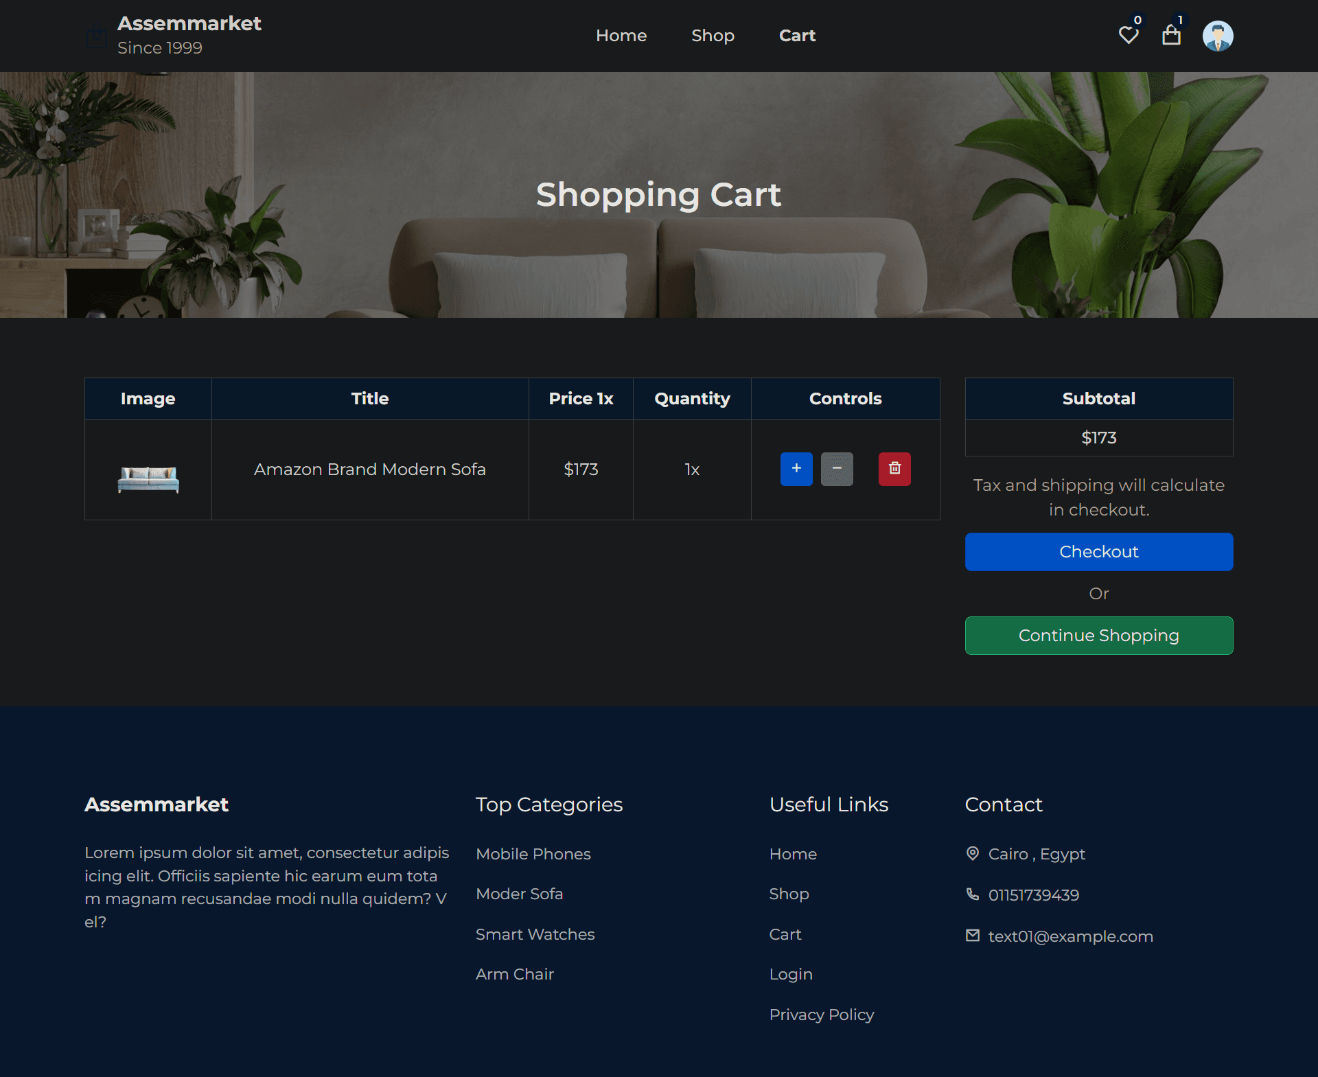
Task: Follow the Privacy Policy link
Action: (822, 1015)
